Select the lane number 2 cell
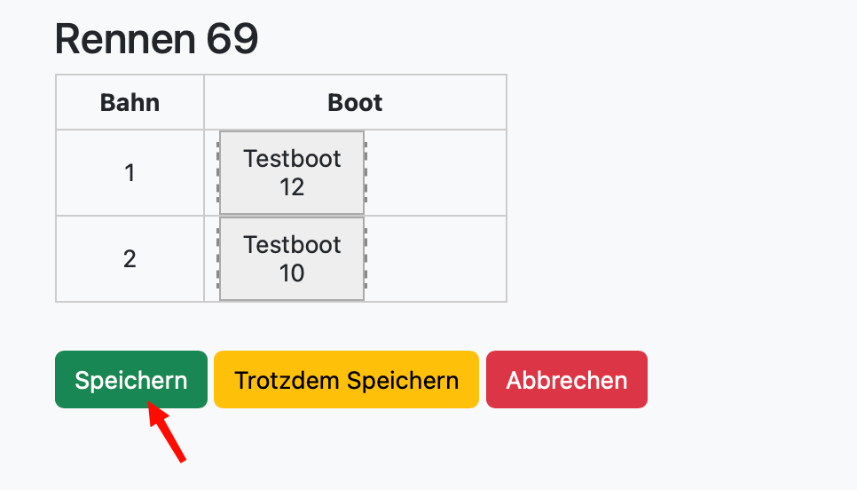The image size is (857, 490). pyautogui.click(x=130, y=258)
